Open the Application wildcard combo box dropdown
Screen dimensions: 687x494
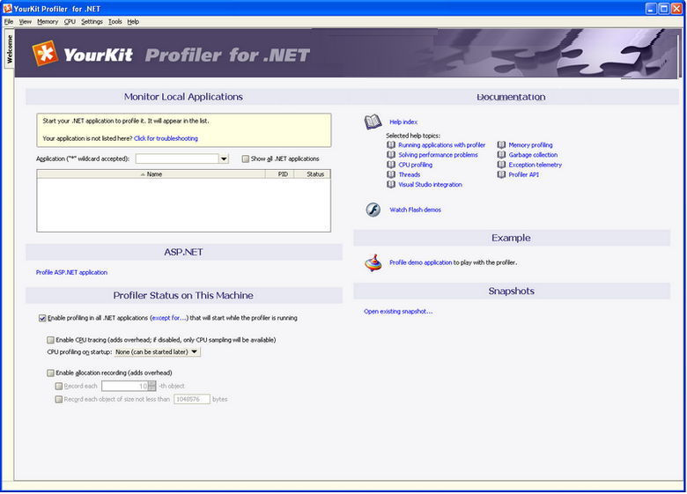click(224, 159)
